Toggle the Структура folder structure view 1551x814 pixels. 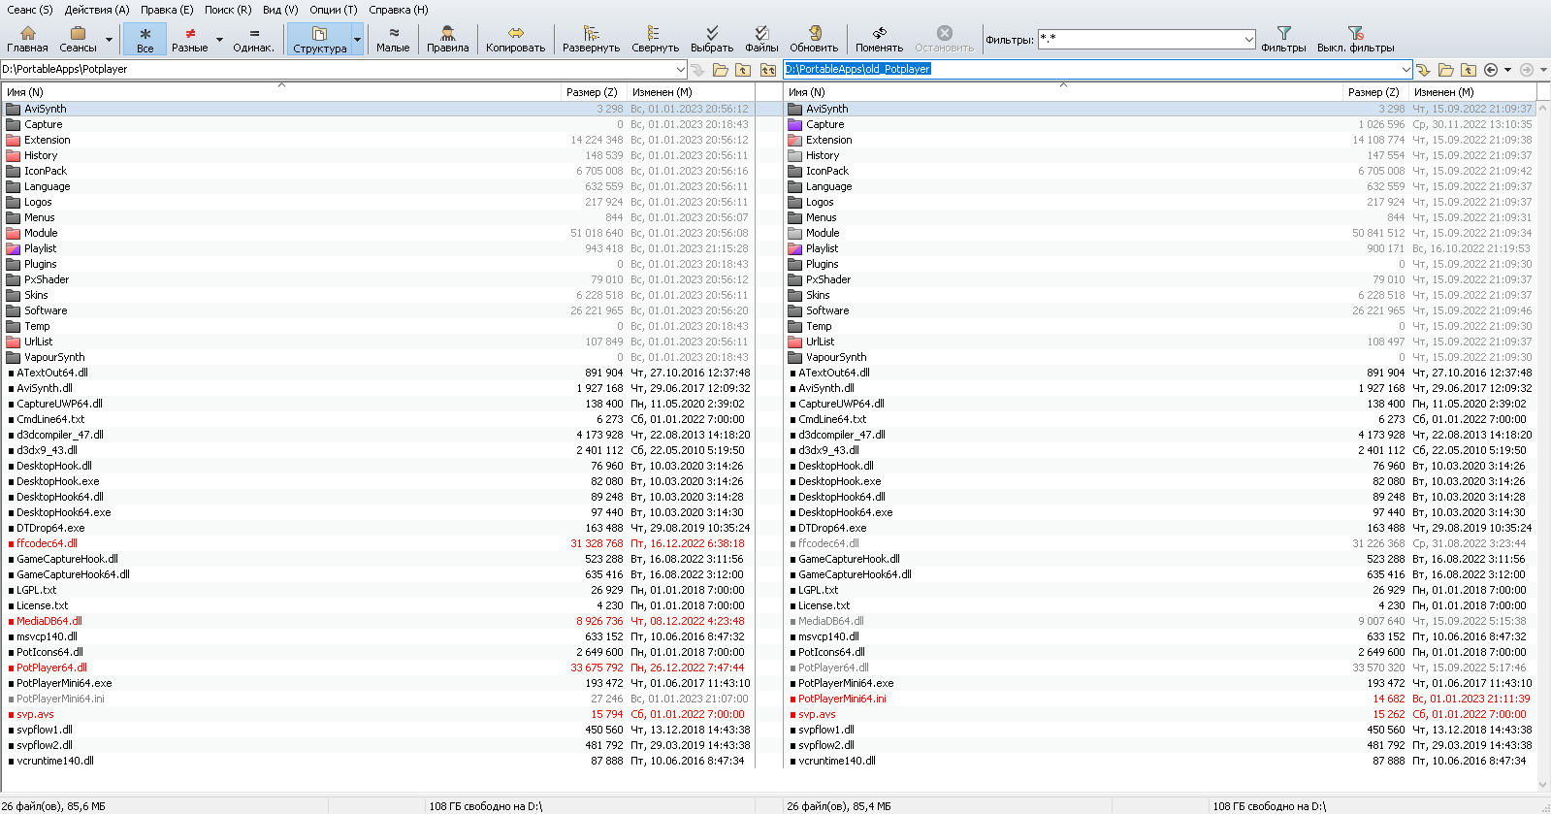coord(319,40)
